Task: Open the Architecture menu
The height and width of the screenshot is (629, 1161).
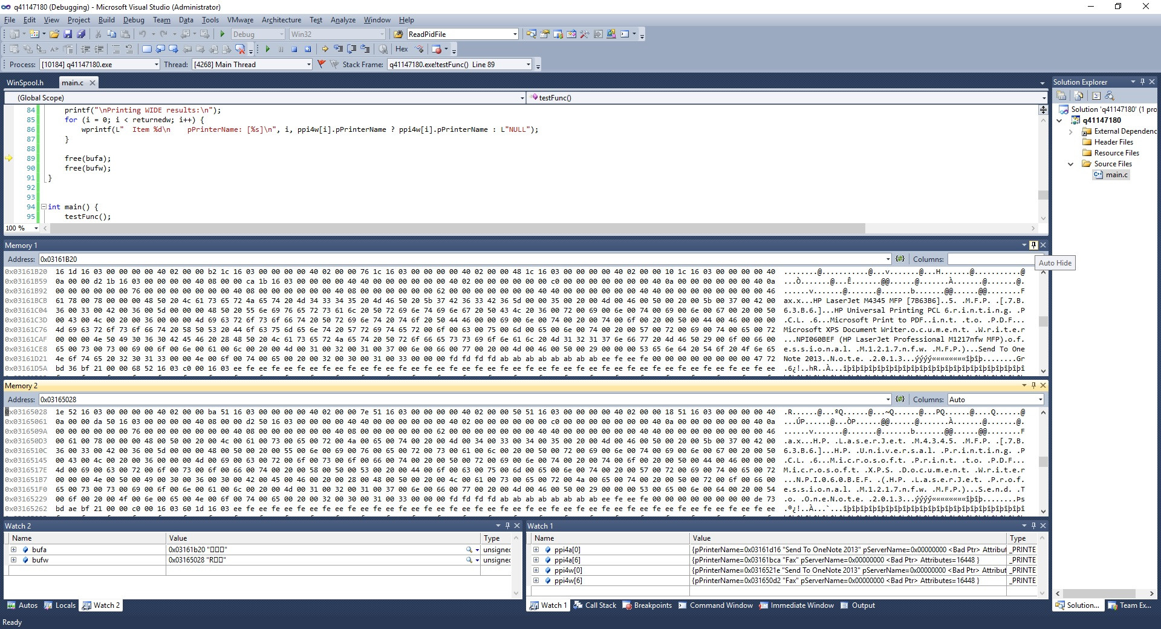Action: (281, 20)
